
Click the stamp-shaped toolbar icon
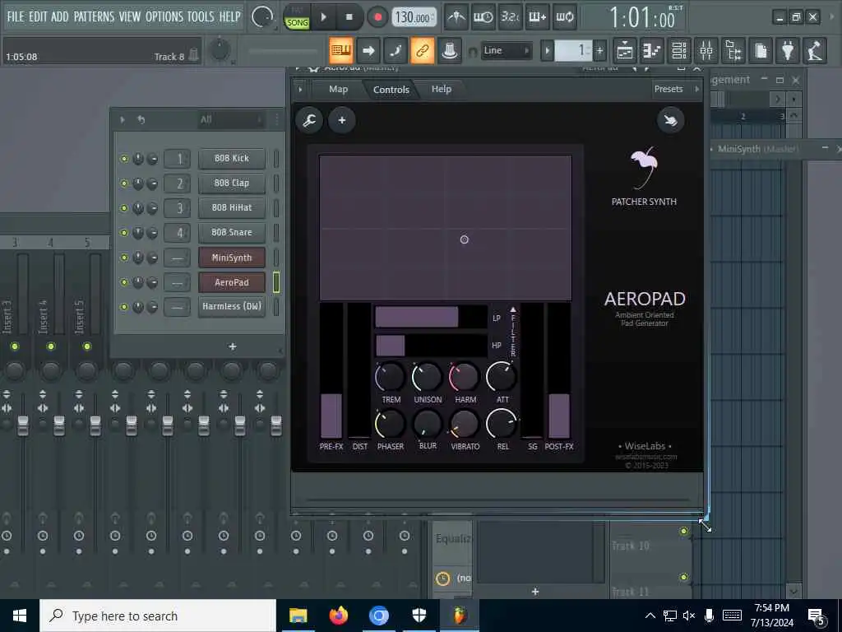click(x=450, y=50)
